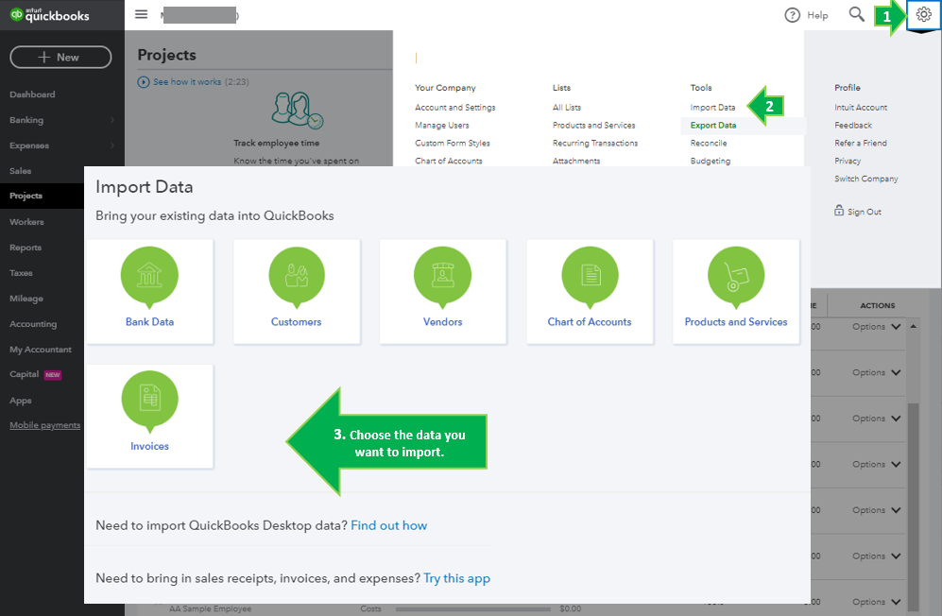
Task: Click the Customers import icon
Action: [x=296, y=277]
